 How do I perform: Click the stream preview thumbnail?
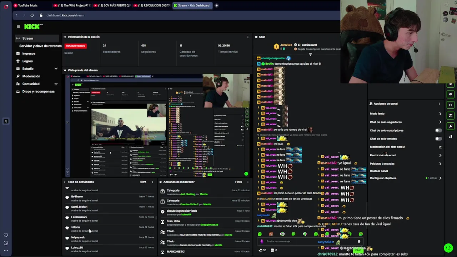point(158,125)
